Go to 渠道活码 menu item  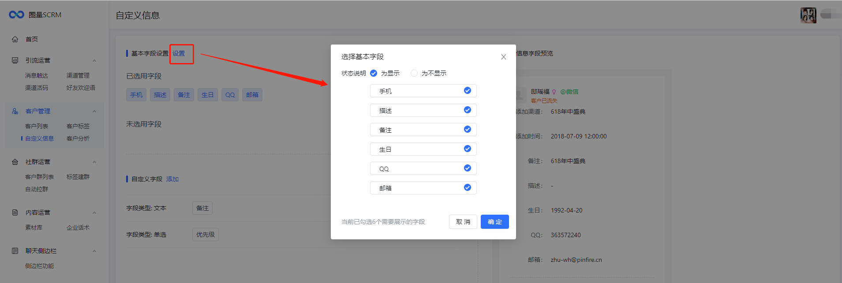coord(37,88)
